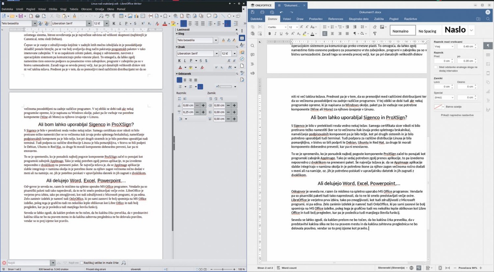Click Word count in ONLYOFFICE status bar
494x272 pixels.
287,268
